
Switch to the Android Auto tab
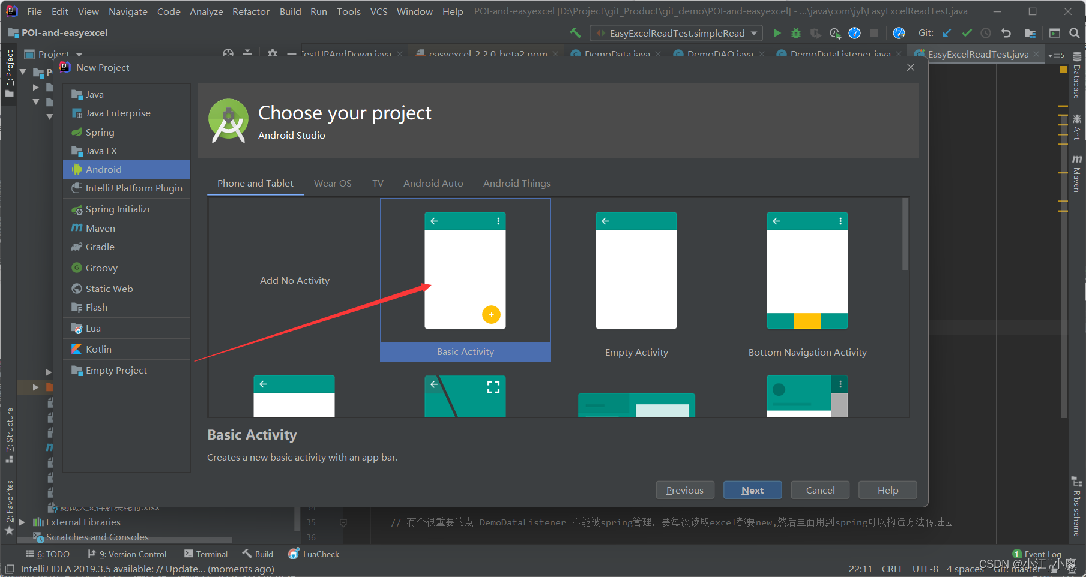pyautogui.click(x=433, y=183)
